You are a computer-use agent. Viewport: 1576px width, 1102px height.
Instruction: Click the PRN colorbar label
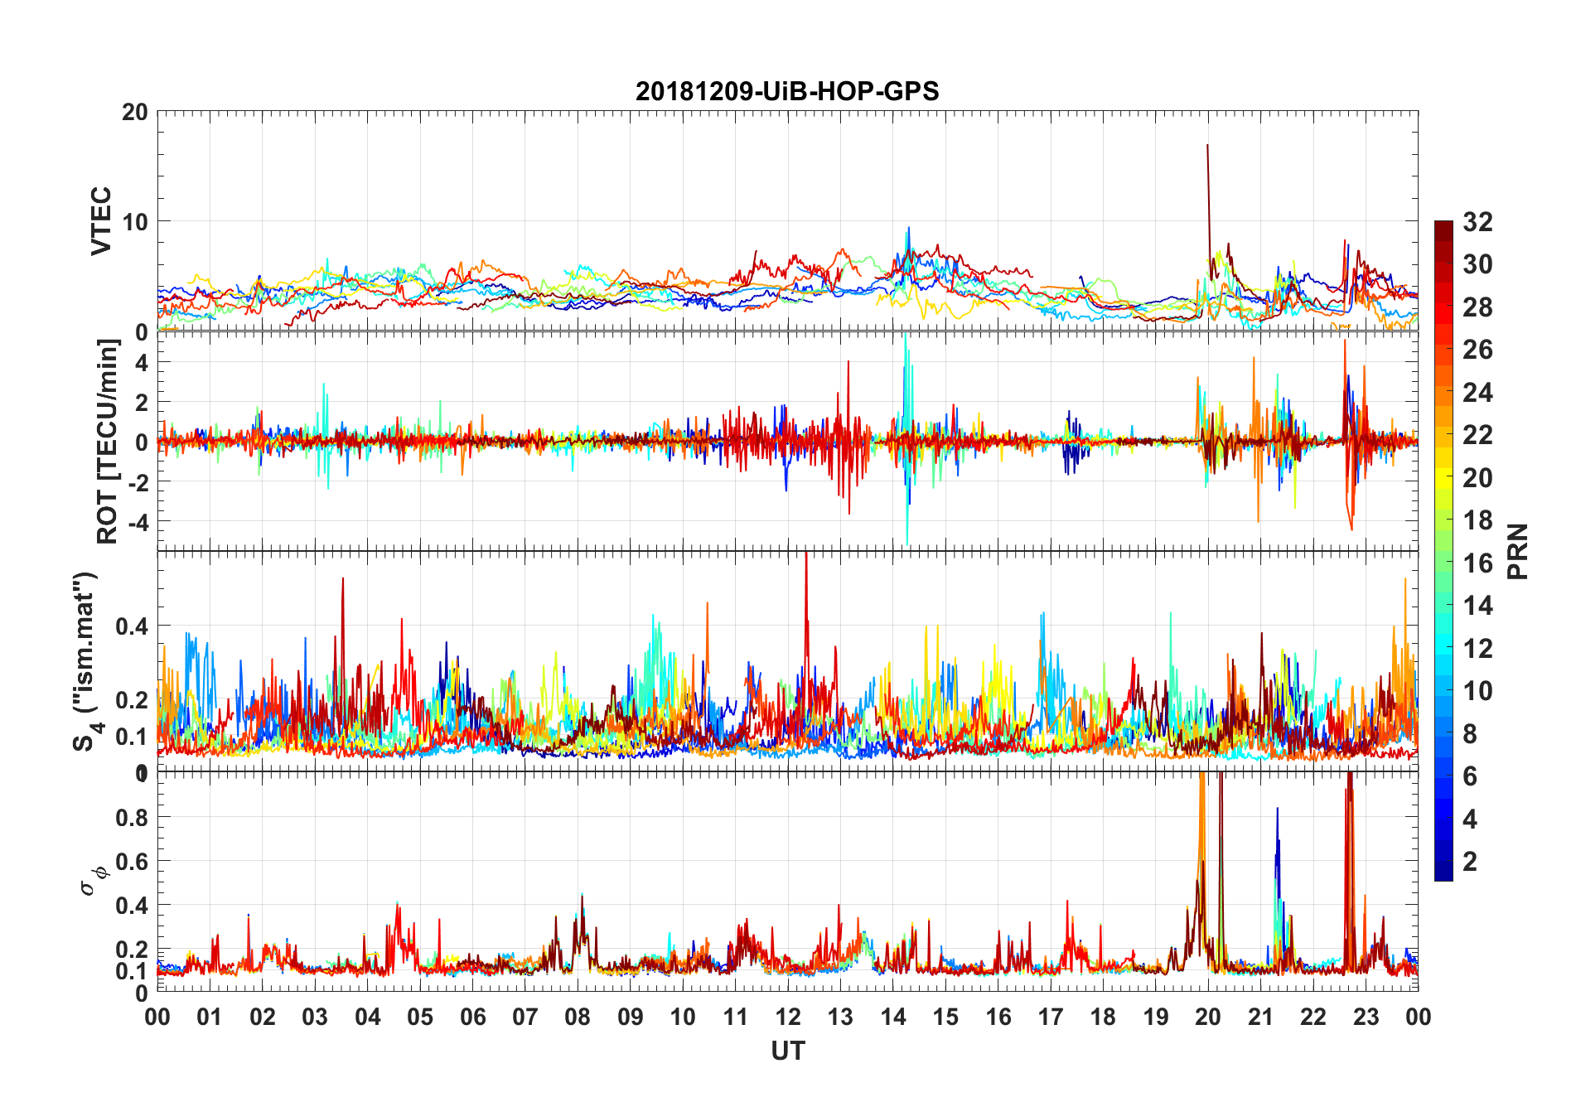pos(1518,551)
